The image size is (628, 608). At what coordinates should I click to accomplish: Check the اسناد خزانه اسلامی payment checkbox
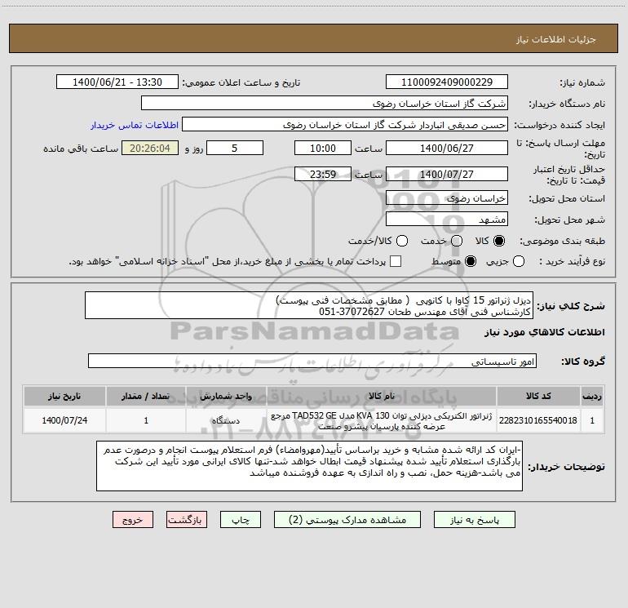coord(396,261)
